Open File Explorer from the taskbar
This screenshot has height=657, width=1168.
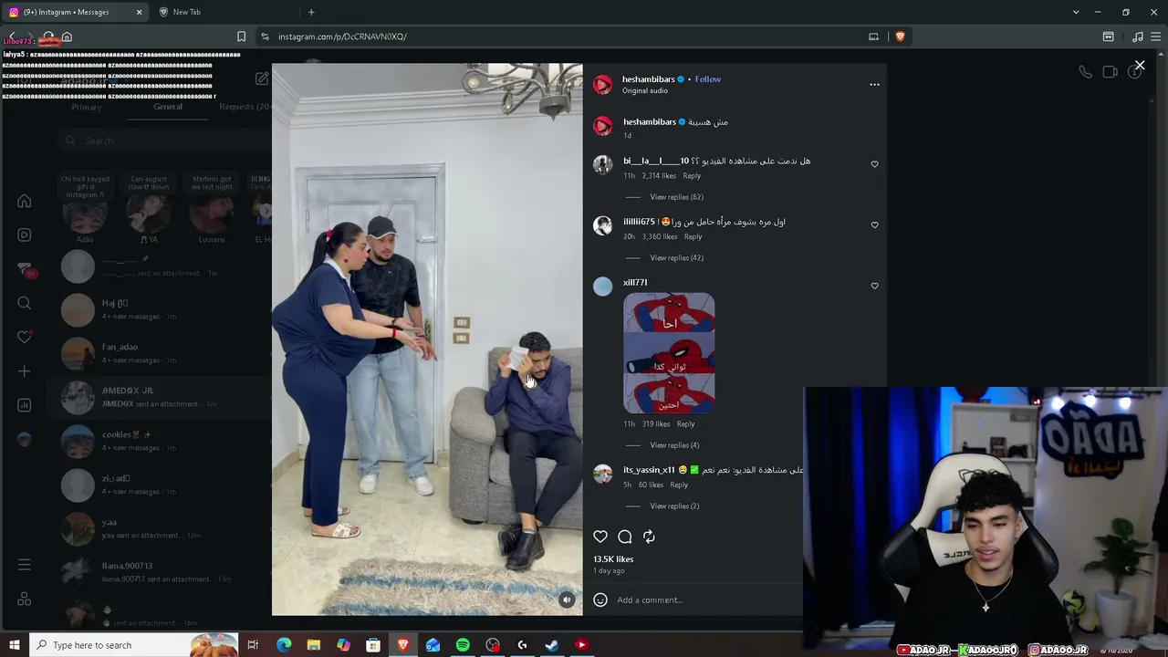pyautogui.click(x=314, y=645)
